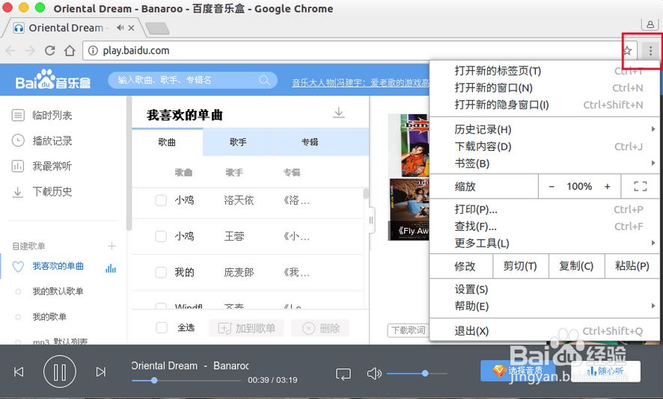Check the 全选 select-all checkbox
Image resolution: width=663 pixels, height=399 pixels.
[162, 328]
